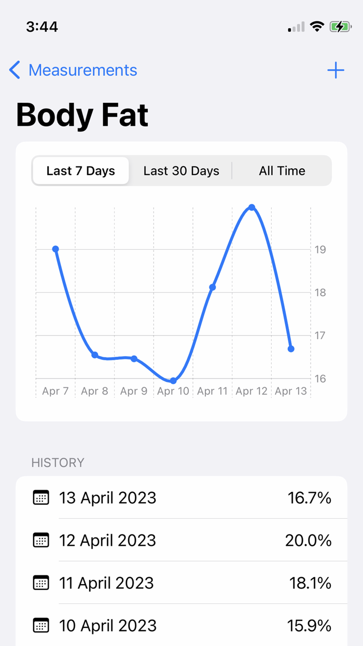The image size is (363, 646).
Task: Tap the plus icon to add a measurement
Action: [336, 70]
